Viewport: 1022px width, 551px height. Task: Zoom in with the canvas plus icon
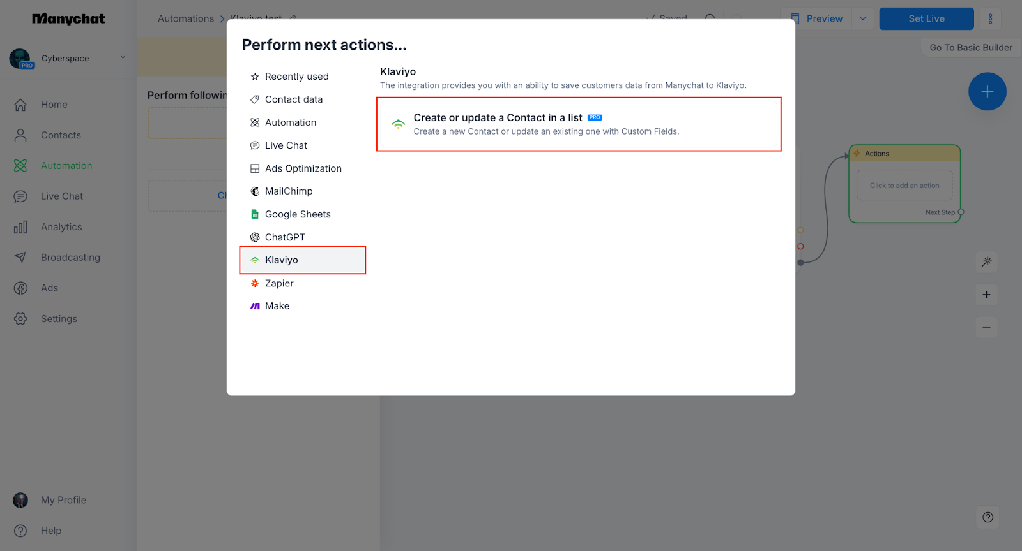coord(987,295)
